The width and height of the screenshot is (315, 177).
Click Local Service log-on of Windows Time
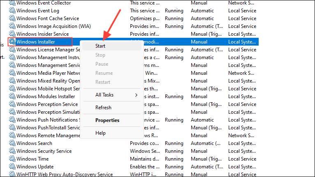click(242, 159)
